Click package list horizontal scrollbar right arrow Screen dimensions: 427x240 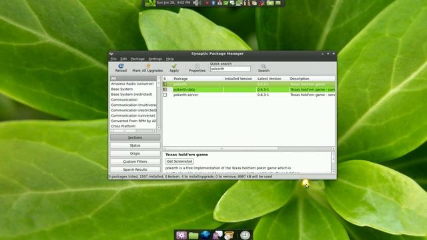(x=334, y=149)
